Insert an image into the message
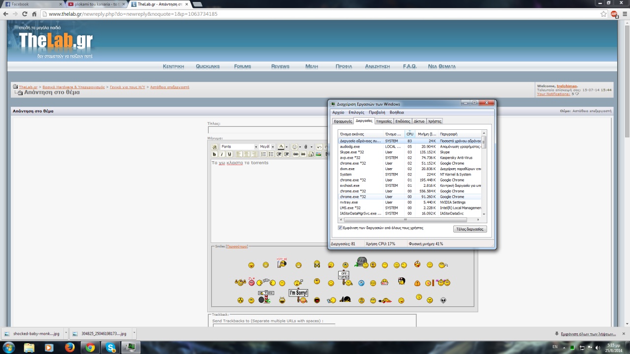Screen dimensions: 630x354 click(318, 154)
